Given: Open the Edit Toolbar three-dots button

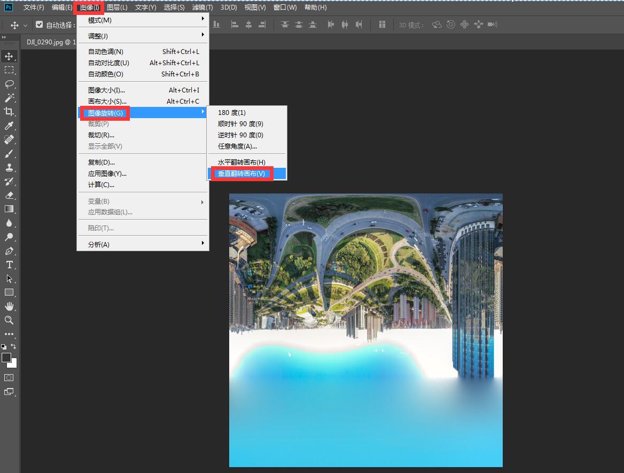Looking at the screenshot, I should point(9,334).
